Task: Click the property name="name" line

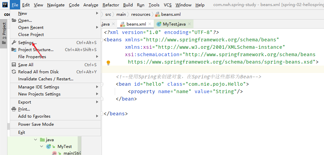Action: [x=185, y=91]
